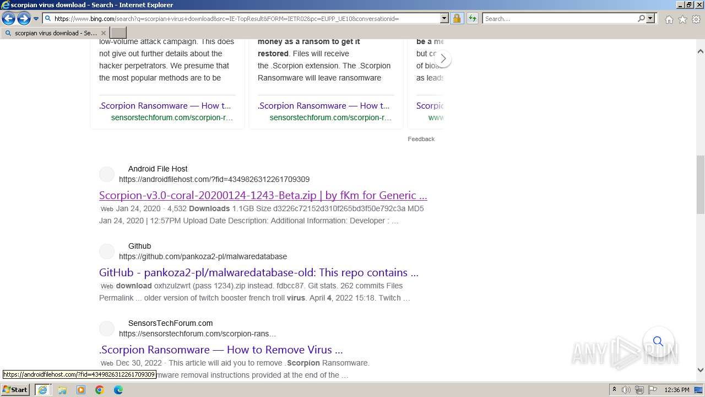Open File Explorer from the taskbar

tap(62, 390)
